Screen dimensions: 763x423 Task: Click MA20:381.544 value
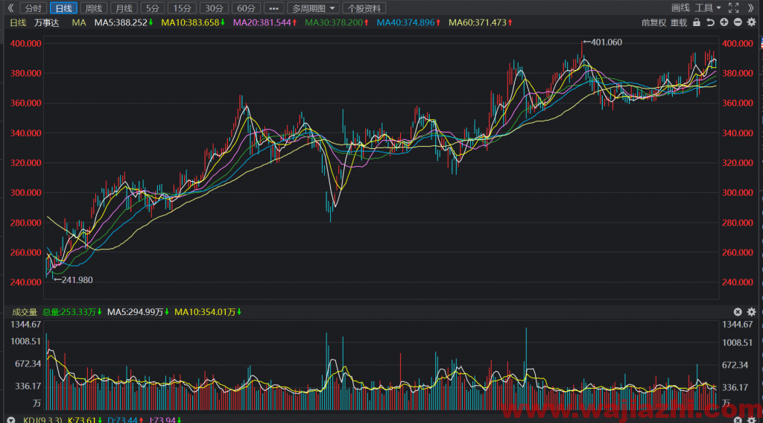click(x=265, y=22)
